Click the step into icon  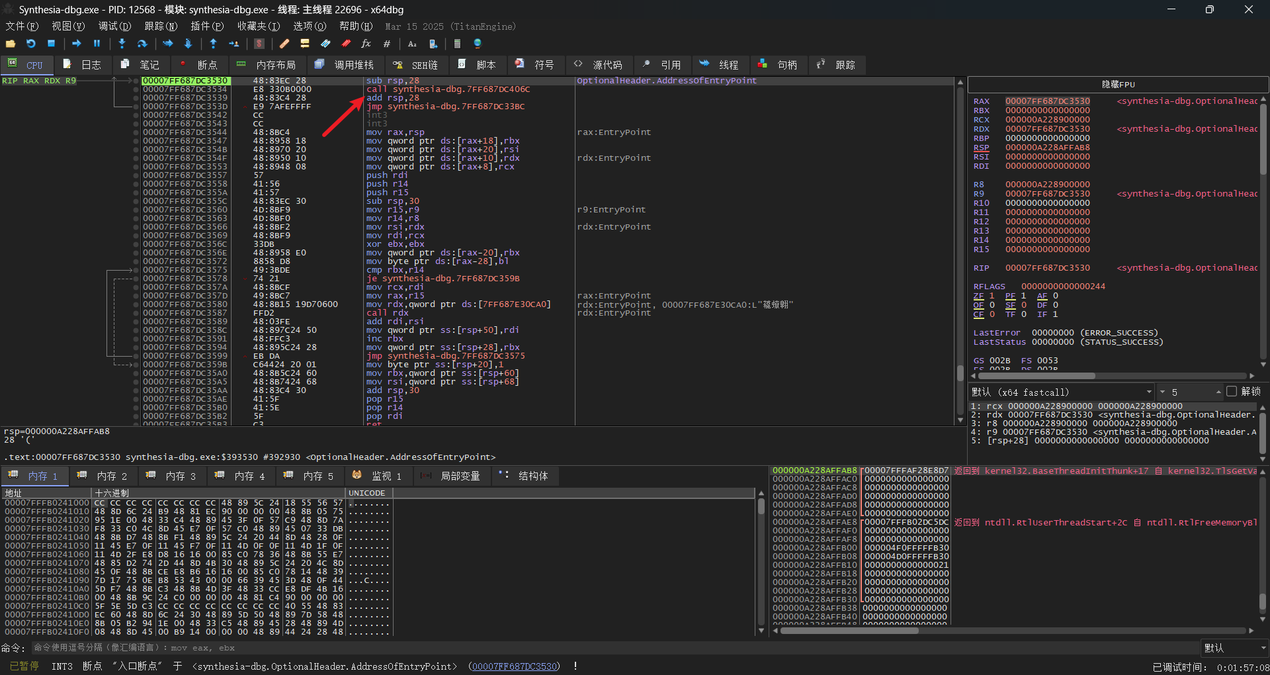pyautogui.click(x=122, y=44)
